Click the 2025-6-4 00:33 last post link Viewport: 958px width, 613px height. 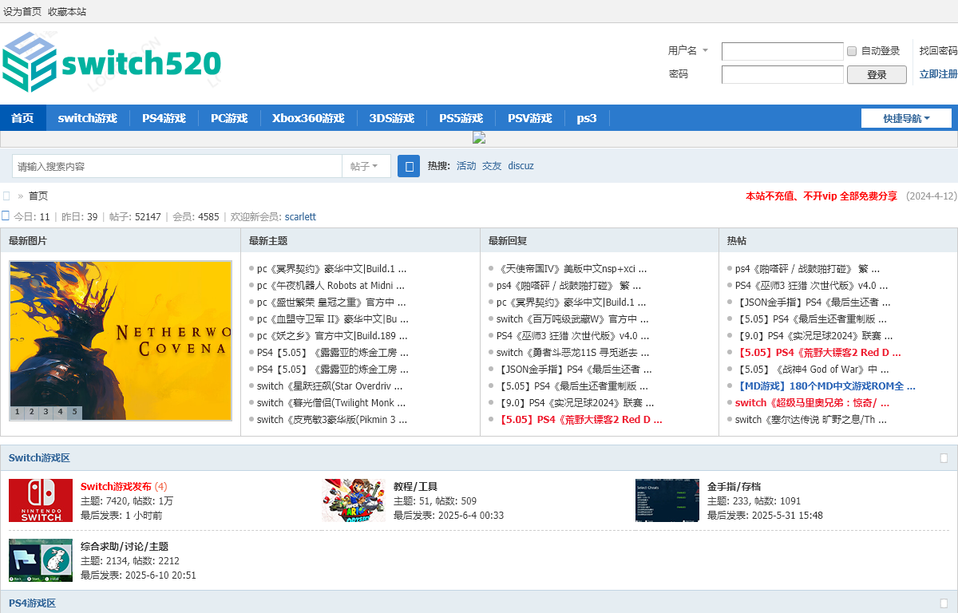pos(471,516)
